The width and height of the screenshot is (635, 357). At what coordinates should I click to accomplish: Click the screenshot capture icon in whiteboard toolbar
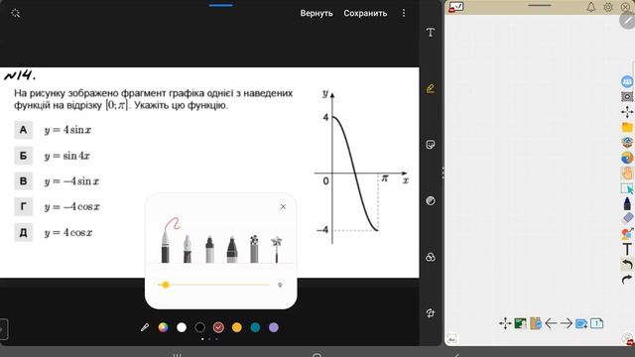627,97
